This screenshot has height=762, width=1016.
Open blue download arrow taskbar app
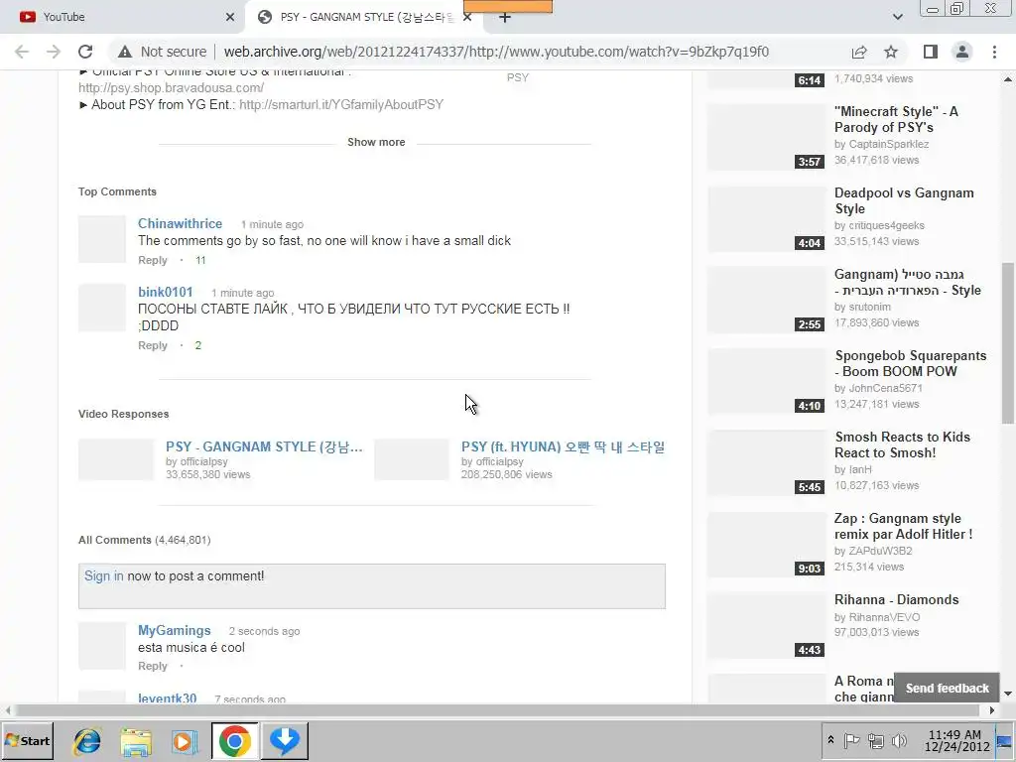click(x=285, y=740)
